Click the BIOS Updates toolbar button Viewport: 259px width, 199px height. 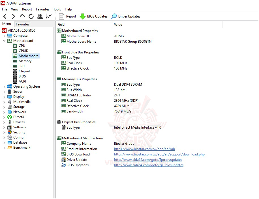click(93, 16)
